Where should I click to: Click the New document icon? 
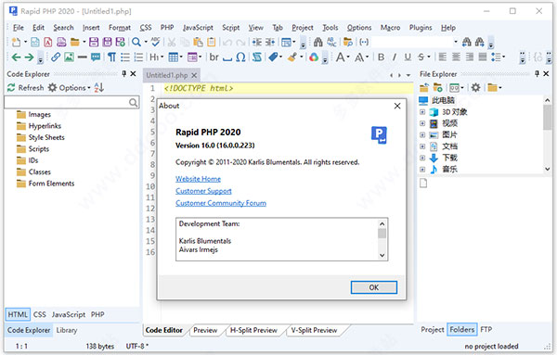point(16,43)
